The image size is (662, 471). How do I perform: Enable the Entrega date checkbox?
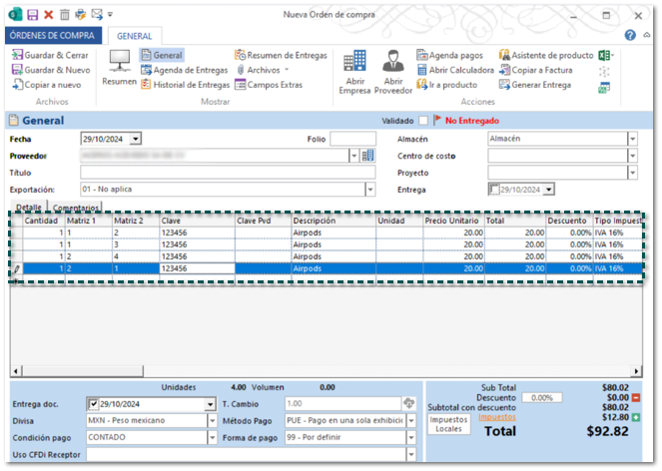(x=493, y=189)
